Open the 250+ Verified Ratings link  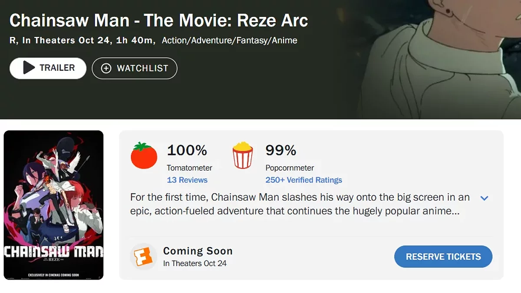pyautogui.click(x=303, y=180)
